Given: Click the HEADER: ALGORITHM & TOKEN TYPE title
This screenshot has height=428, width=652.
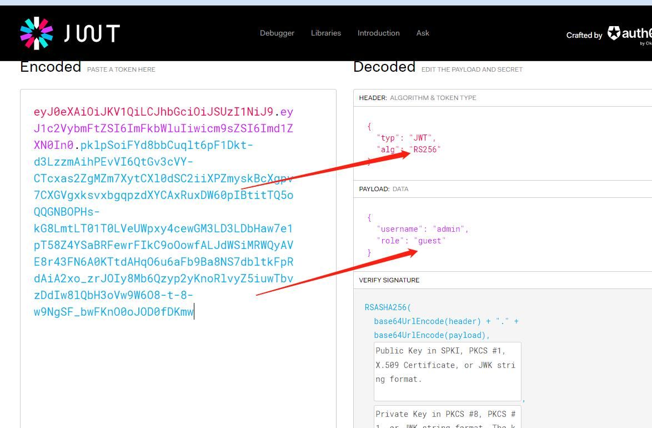Looking at the screenshot, I should point(417,98).
